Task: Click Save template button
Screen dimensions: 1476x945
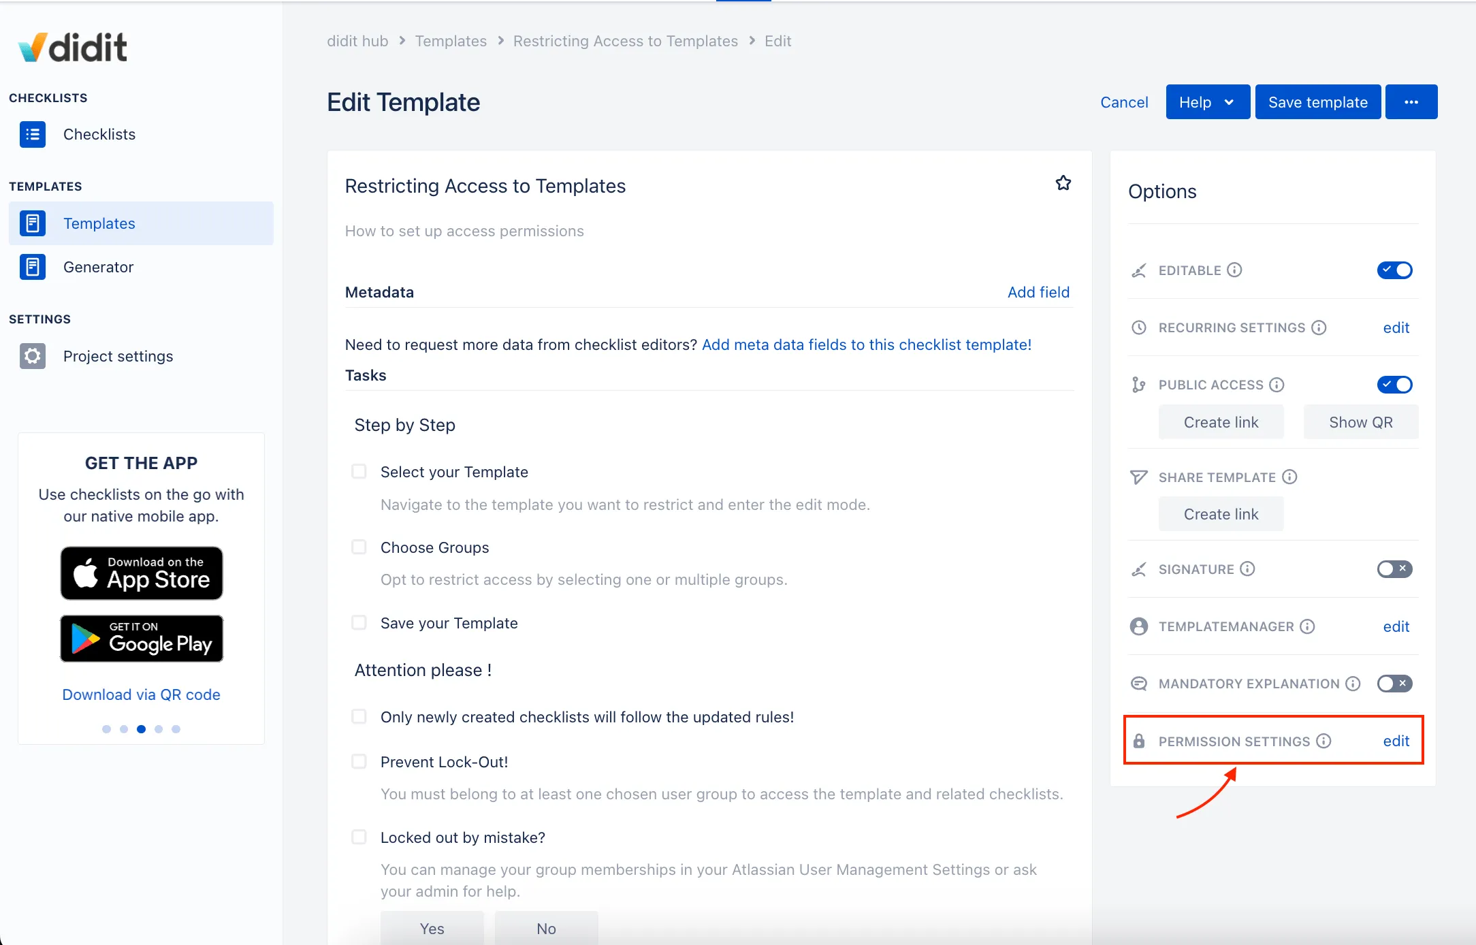Action: pyautogui.click(x=1318, y=102)
